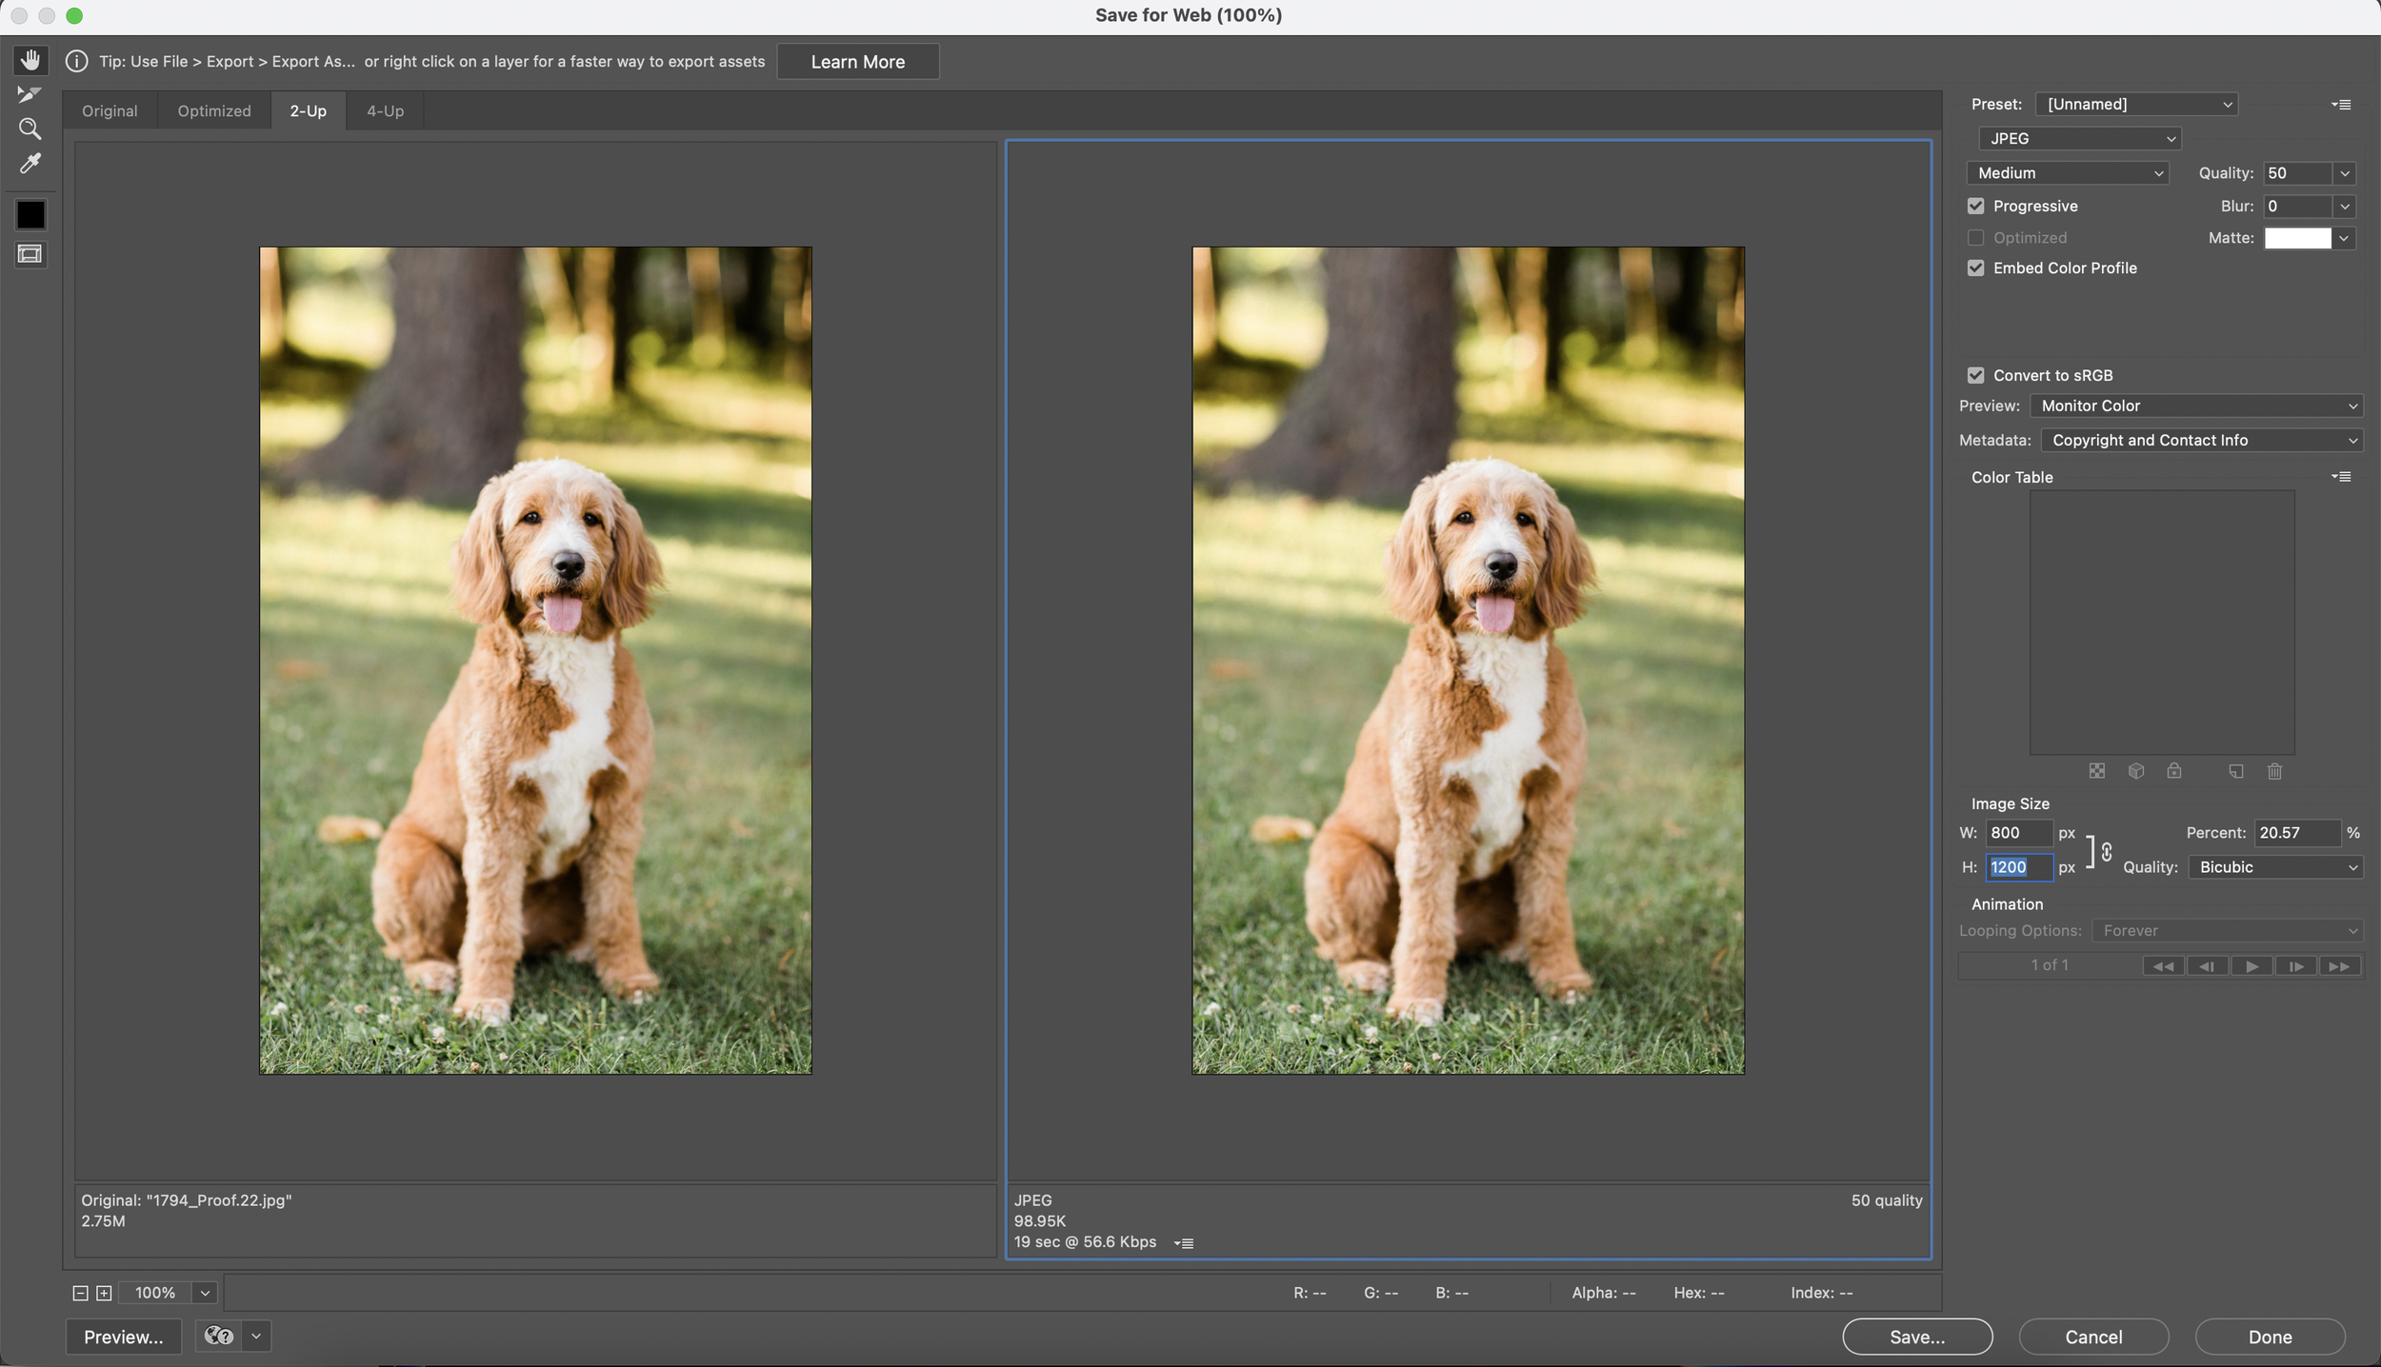This screenshot has width=2381, height=1367.
Task: Click zoom in plus icon
Action: [x=104, y=1293]
